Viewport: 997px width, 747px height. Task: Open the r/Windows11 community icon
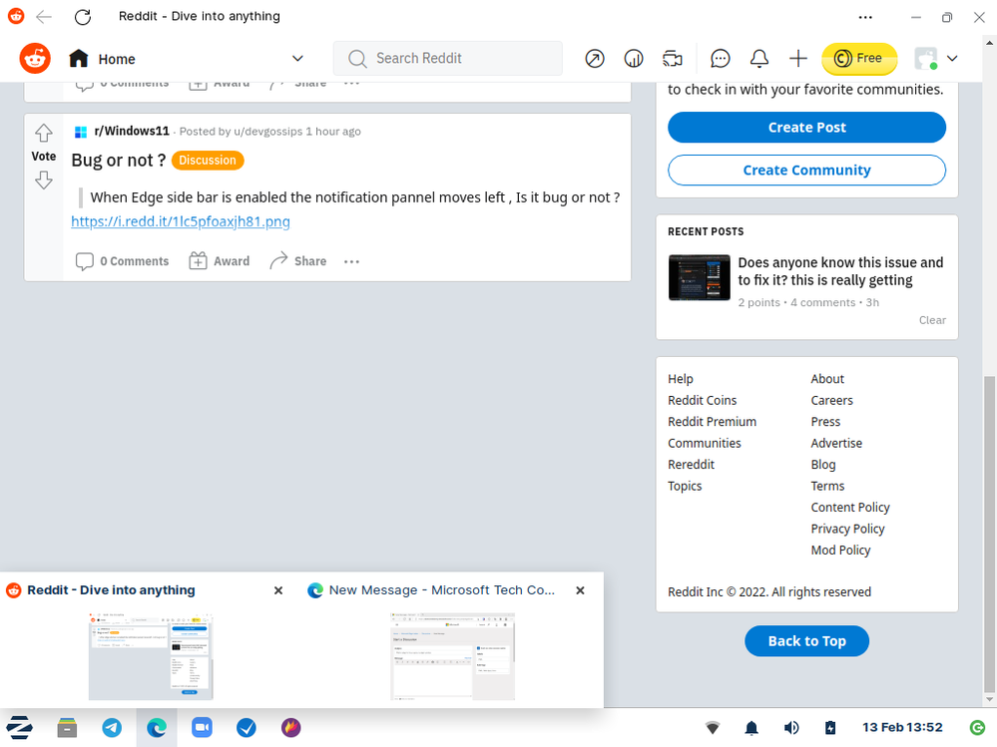(x=81, y=132)
